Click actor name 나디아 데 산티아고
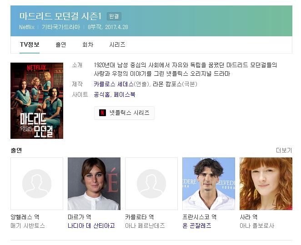This screenshot has height=245, width=301. [x=91, y=225]
